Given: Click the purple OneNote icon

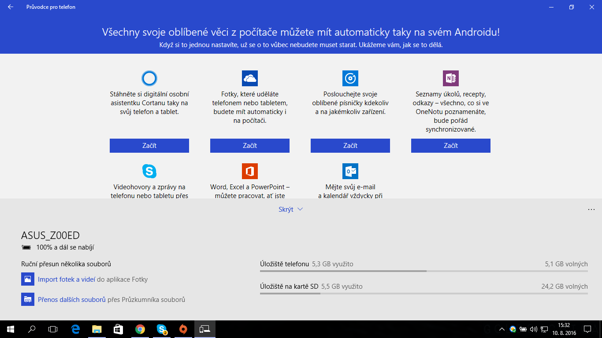Looking at the screenshot, I should pos(451,78).
